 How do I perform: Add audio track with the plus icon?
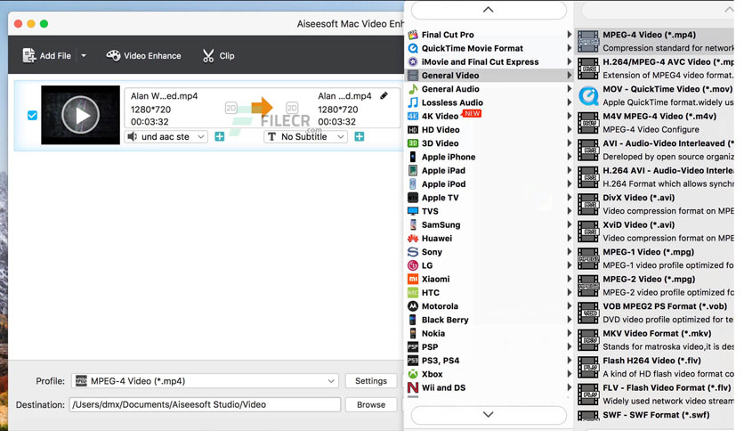219,137
